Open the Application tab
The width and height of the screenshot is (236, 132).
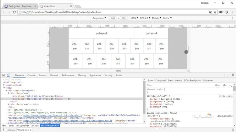[x=95, y=75]
